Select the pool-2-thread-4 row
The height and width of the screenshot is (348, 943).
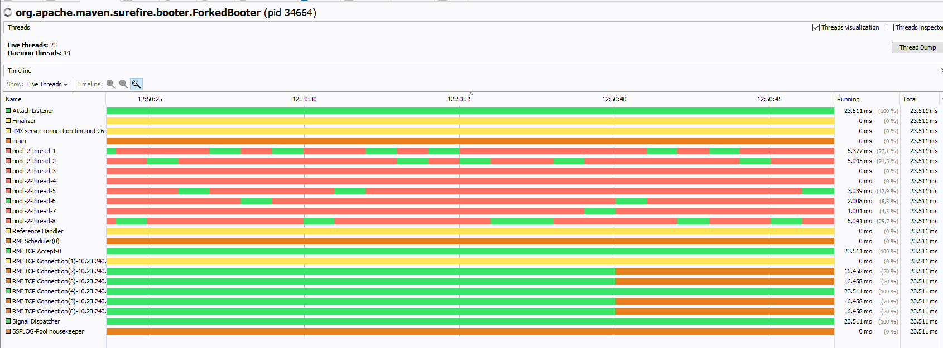(x=471, y=181)
